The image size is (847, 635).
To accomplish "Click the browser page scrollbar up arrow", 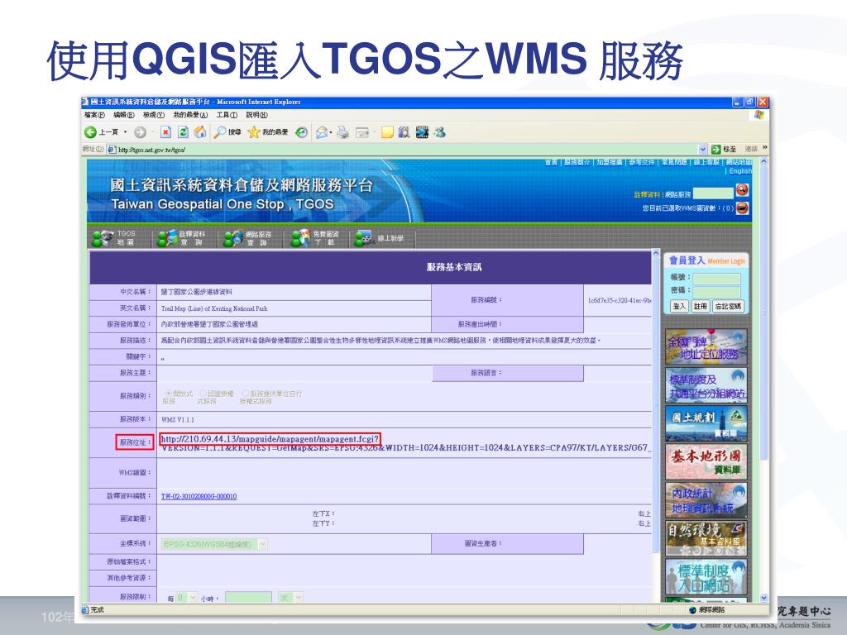I will coord(763,161).
